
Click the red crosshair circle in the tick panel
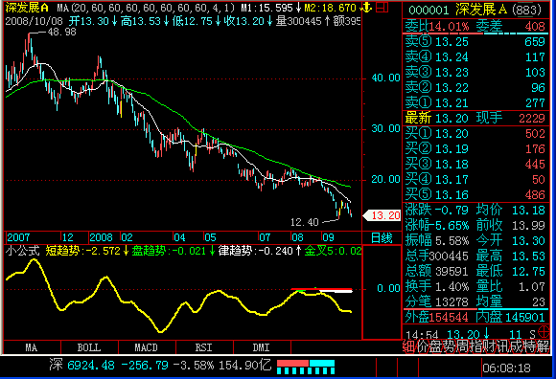544,332
